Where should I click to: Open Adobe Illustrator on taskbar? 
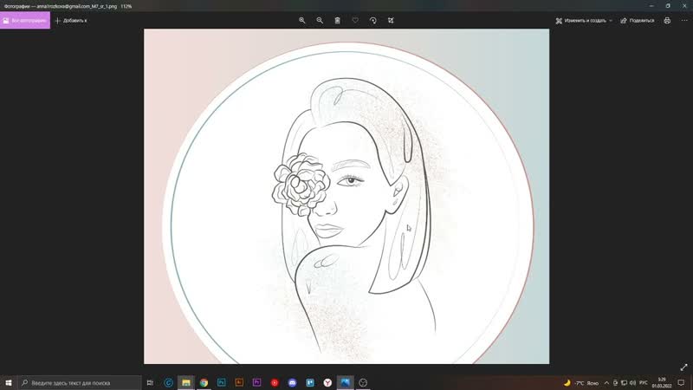coord(239,382)
